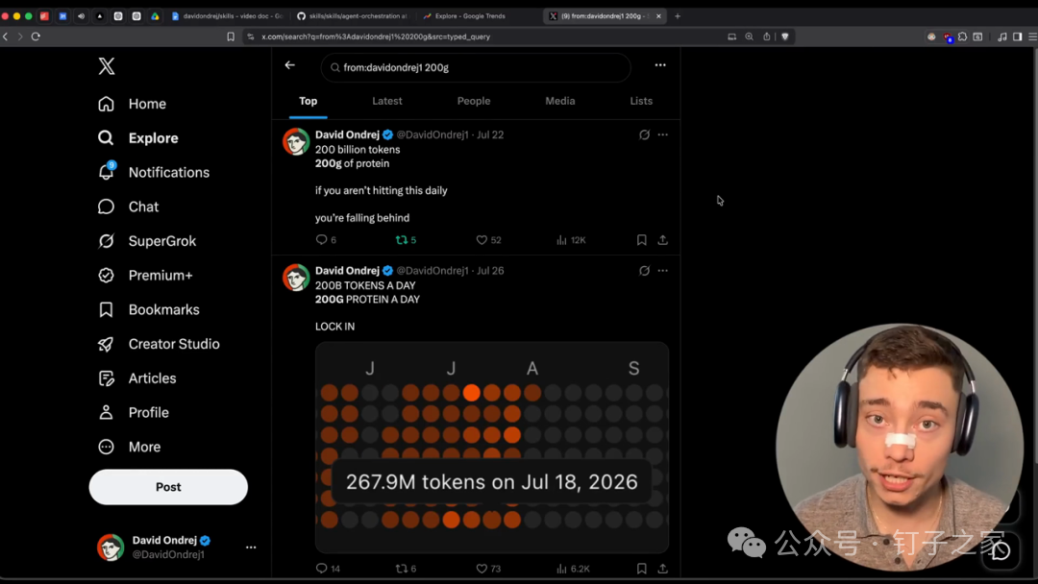Open Explore from the sidebar
1038x584 pixels.
(x=137, y=138)
